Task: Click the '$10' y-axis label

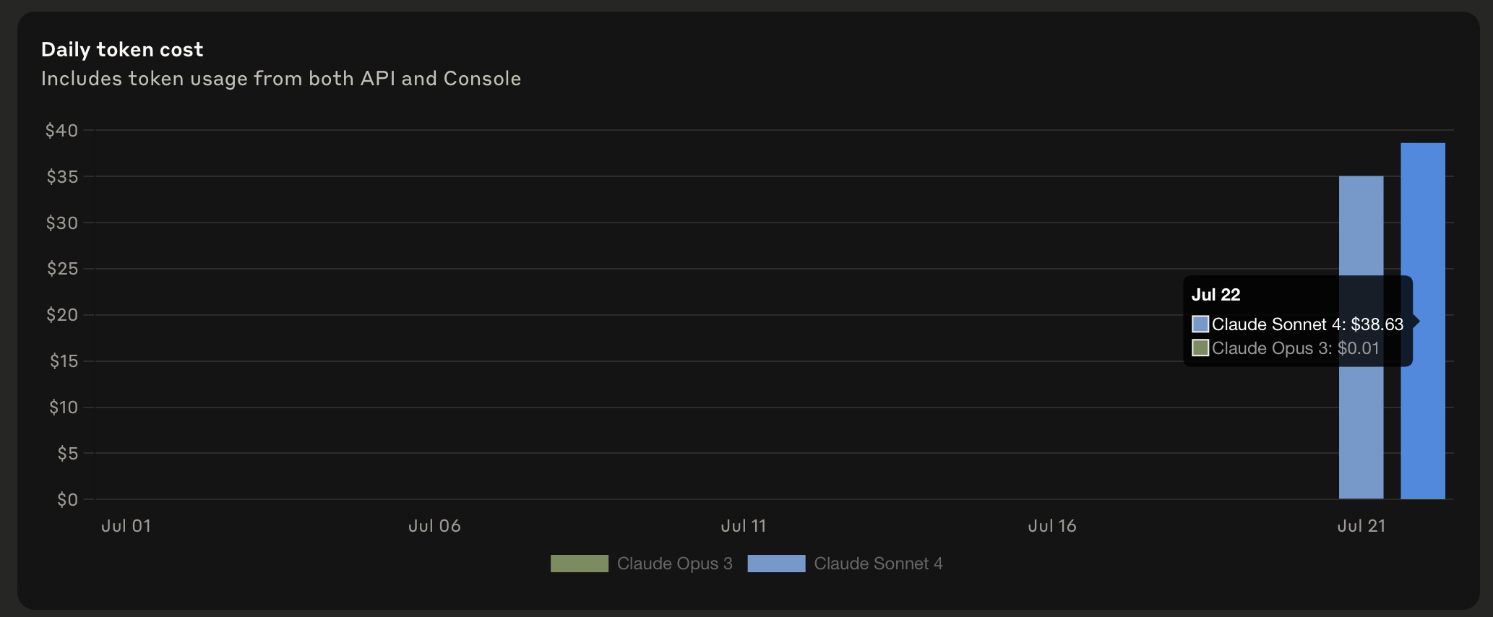Action: click(x=64, y=407)
